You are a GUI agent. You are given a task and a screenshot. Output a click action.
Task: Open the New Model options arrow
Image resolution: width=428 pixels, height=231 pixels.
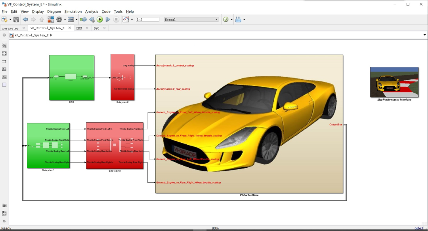tap(10, 20)
